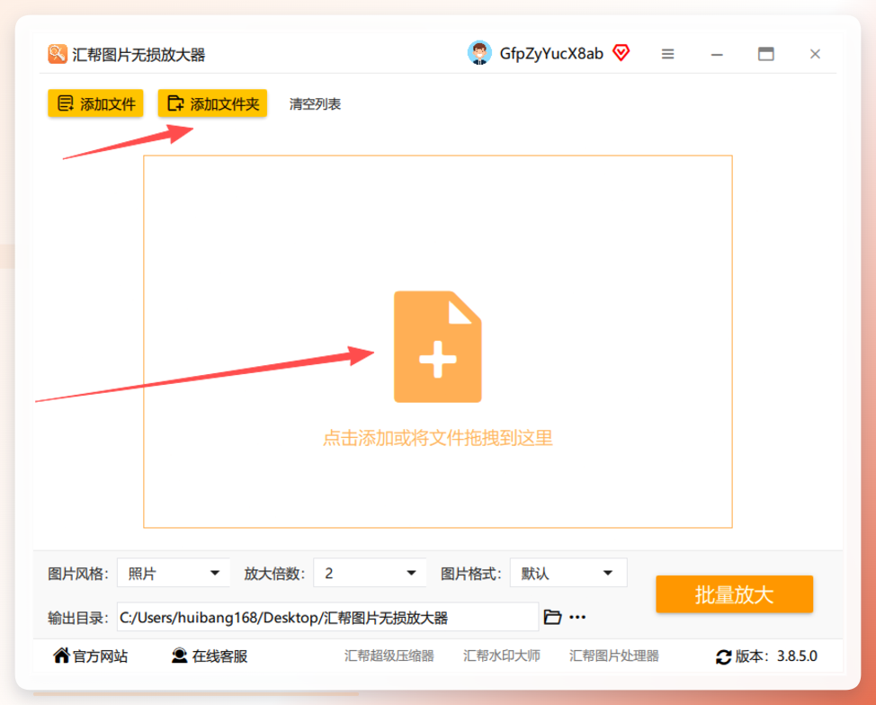Open the 图片风格 dropdown showing 照片
The image size is (876, 705).
point(174,573)
